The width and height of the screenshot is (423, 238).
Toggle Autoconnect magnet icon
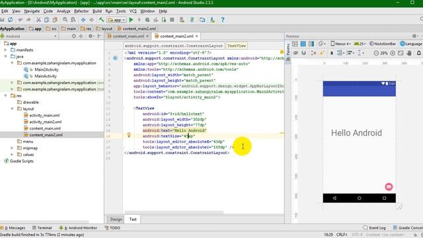pos(304,53)
